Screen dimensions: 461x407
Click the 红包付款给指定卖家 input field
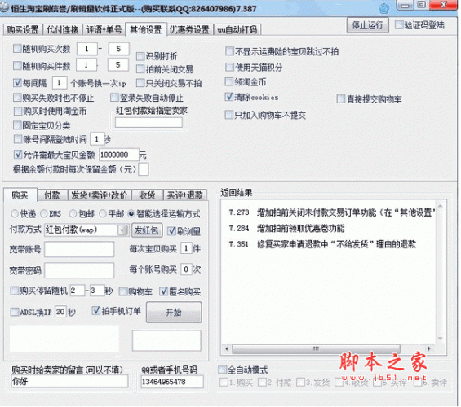[x=148, y=123]
